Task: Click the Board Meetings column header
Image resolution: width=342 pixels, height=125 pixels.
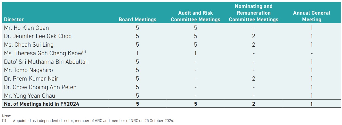Action: point(137,19)
